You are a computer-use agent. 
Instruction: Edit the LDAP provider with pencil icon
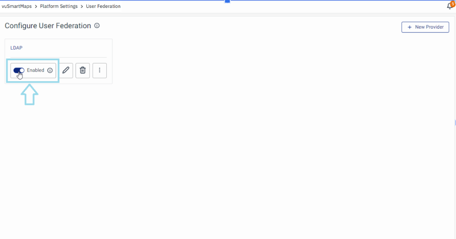[x=66, y=70]
